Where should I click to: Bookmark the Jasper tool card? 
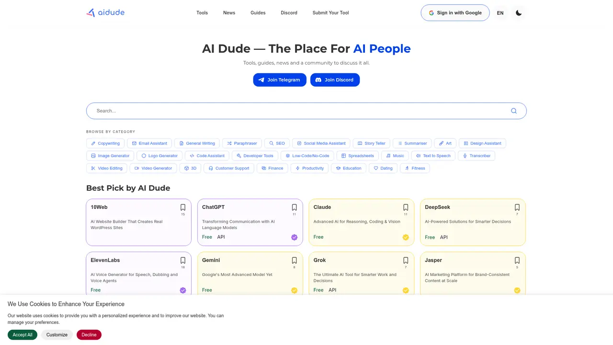tap(517, 261)
